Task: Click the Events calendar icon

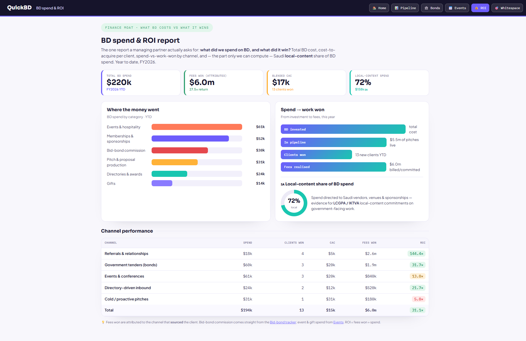Action: tap(450, 8)
